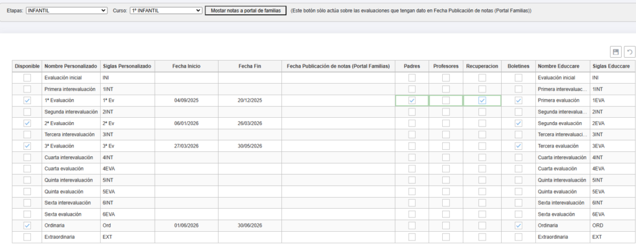Click the Siglas Personalizado cell for 2ª Evaluación
This screenshot has width=636, height=251.
click(x=127, y=123)
